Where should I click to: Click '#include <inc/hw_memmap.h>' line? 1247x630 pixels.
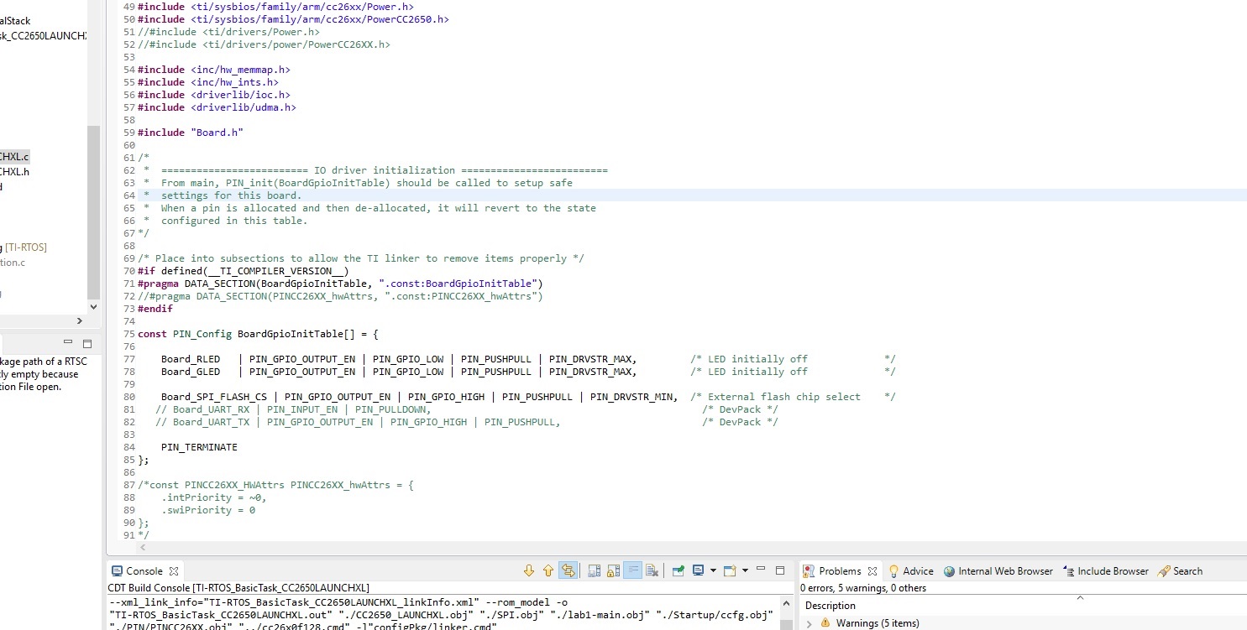214,70
